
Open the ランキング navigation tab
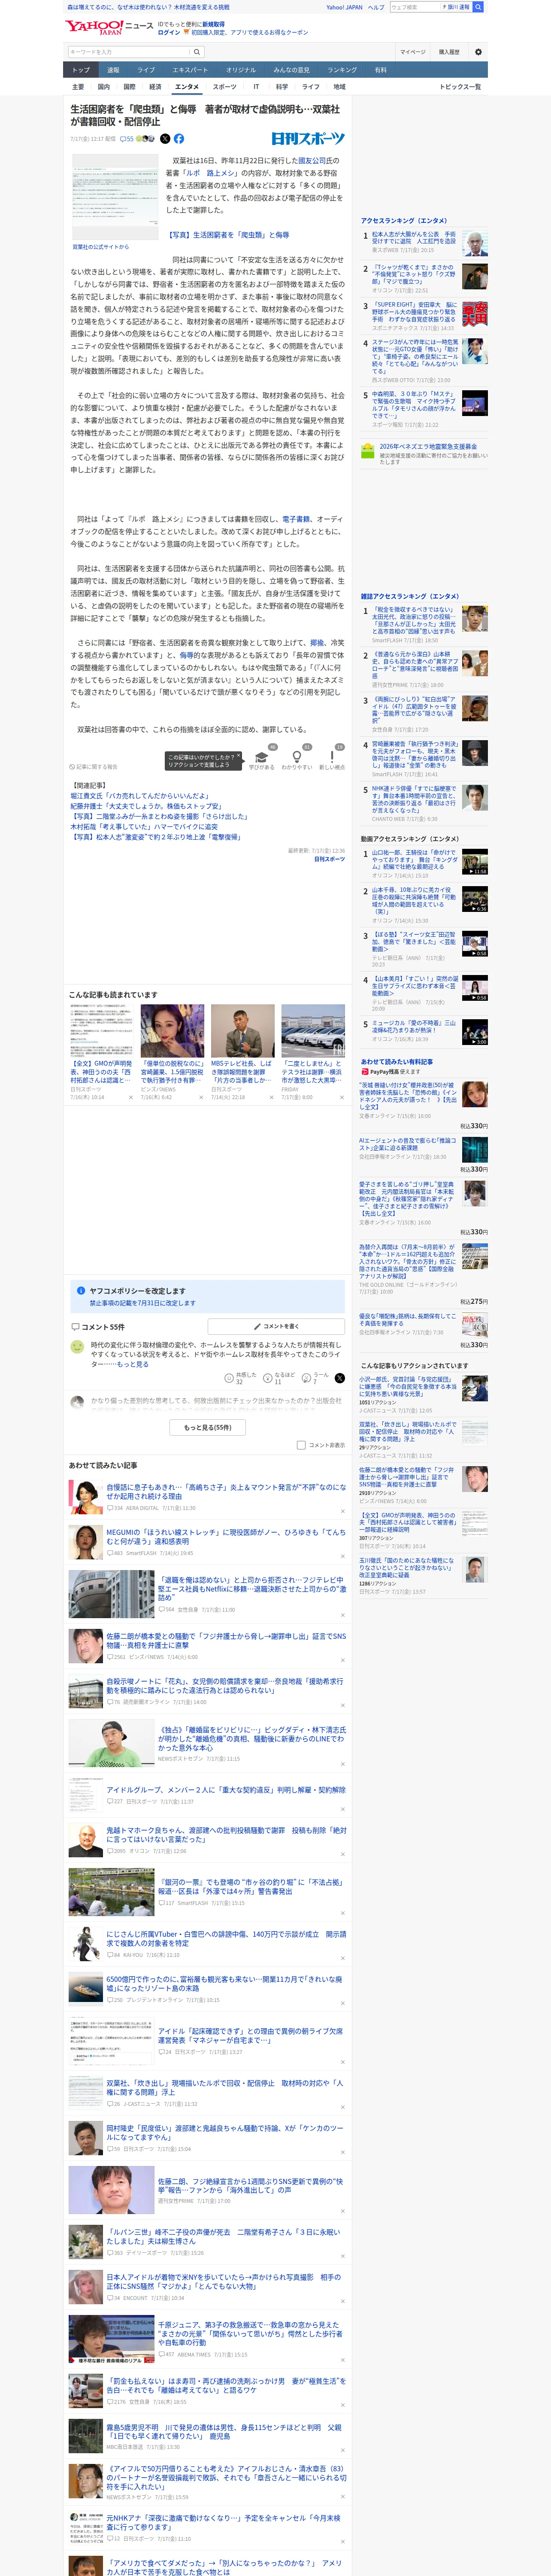coord(342,70)
